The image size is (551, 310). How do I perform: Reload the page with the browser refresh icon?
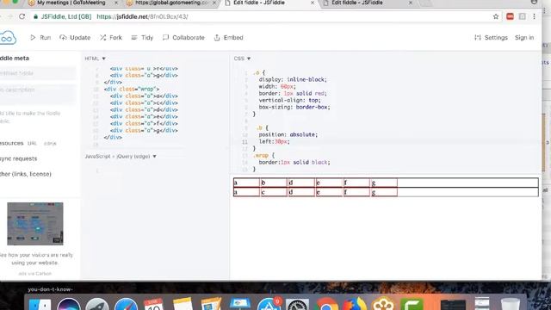22,16
